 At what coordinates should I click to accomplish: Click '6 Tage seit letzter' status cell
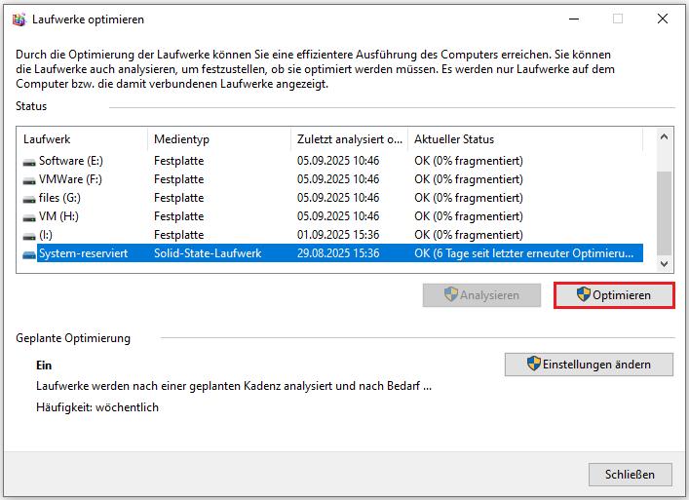click(523, 253)
